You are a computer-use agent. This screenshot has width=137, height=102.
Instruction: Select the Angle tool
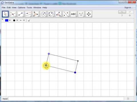[58, 14]
